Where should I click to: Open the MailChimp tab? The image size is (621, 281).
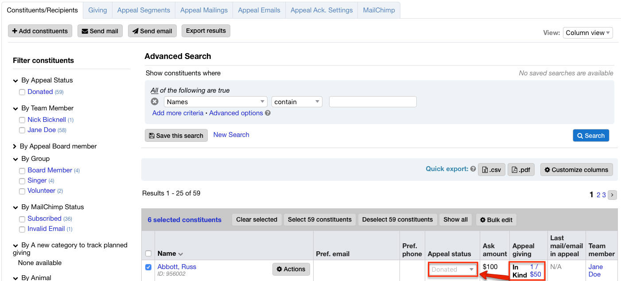pyautogui.click(x=379, y=10)
